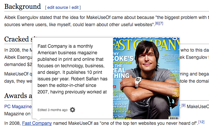
Task: Click the Cracked section heading
Action: pos(18,39)
